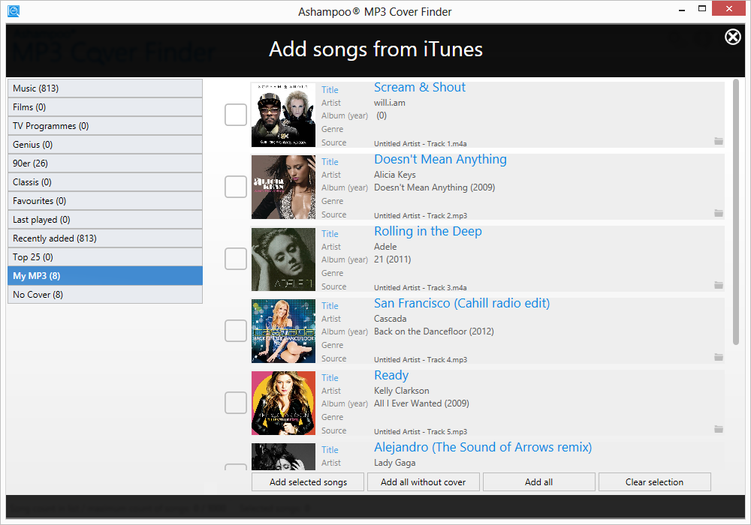This screenshot has height=525, width=751.
Task: Toggle the checkbox for Ready
Action: point(236,403)
